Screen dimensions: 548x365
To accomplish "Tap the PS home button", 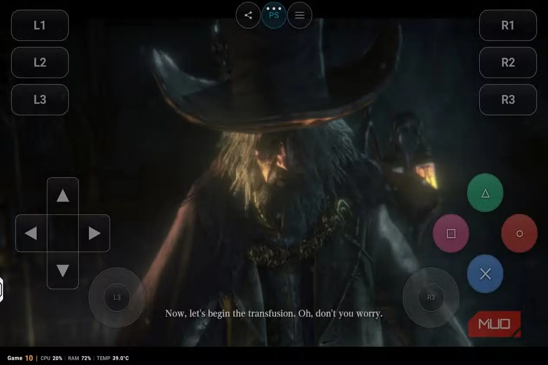I will [274, 15].
